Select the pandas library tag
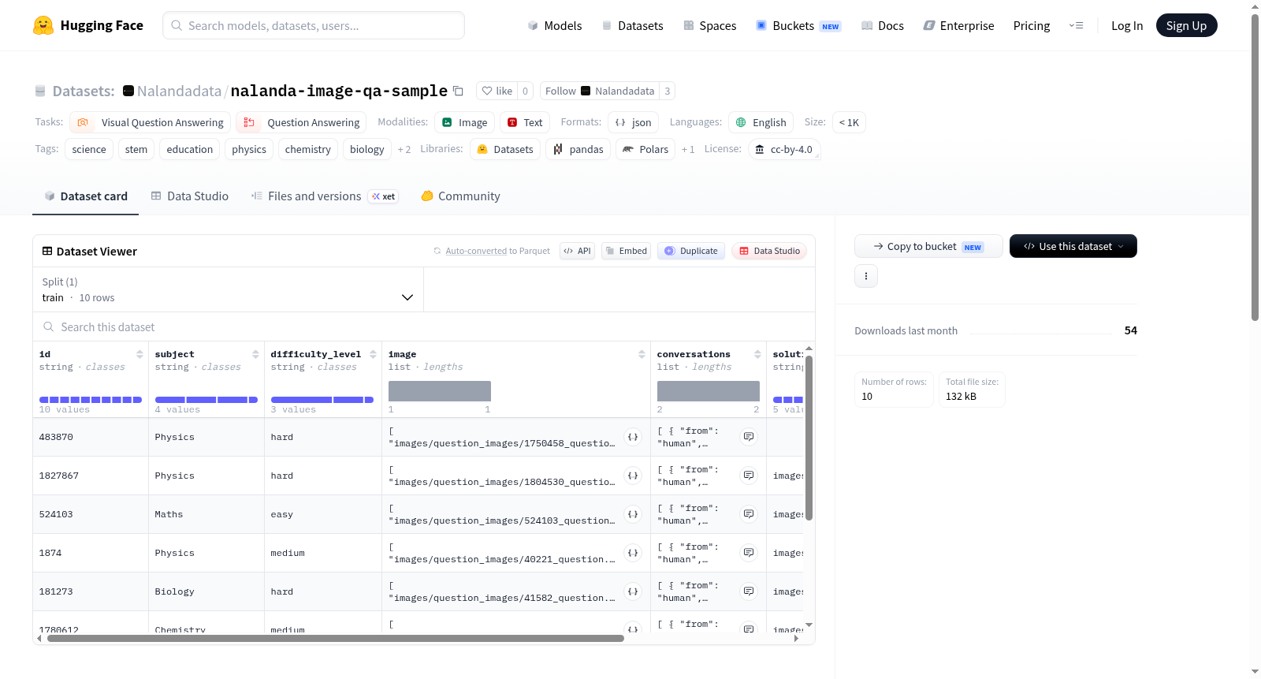Viewport: 1261px width, 679px height. [578, 149]
